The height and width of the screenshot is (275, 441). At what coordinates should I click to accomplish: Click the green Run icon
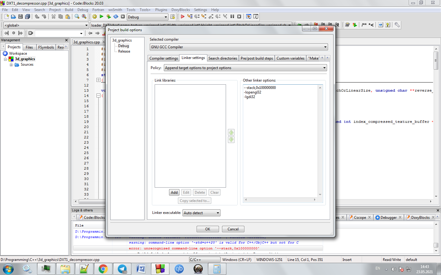pos(101,17)
